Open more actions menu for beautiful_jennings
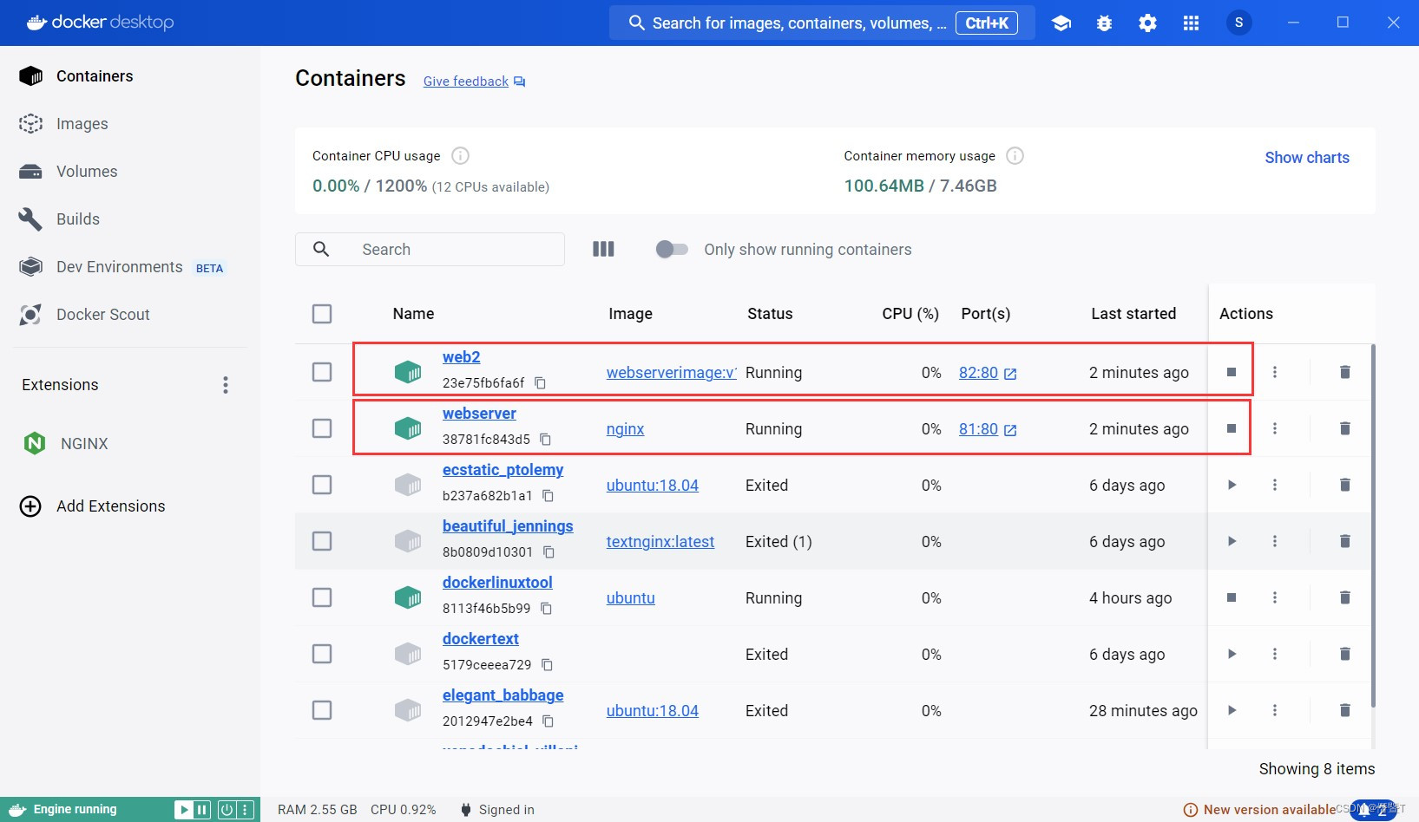The width and height of the screenshot is (1419, 822). point(1275,541)
